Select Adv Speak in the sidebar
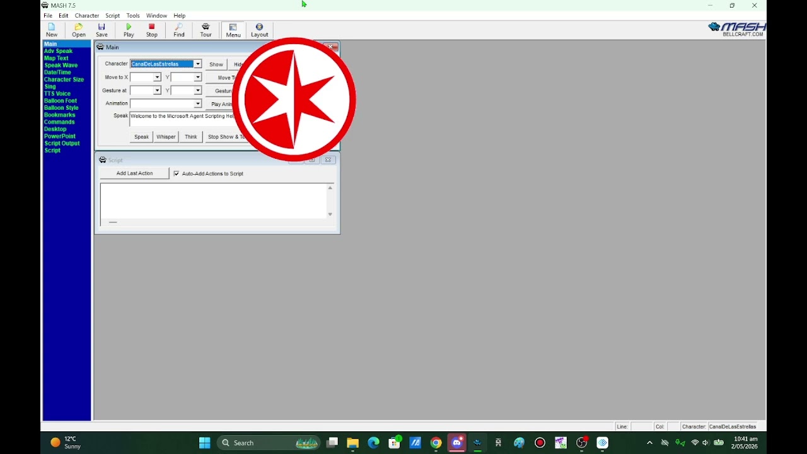The image size is (807, 454). pyautogui.click(x=58, y=51)
